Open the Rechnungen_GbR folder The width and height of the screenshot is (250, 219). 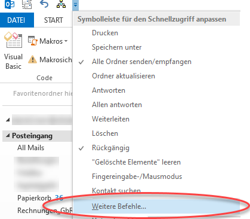[45, 211]
